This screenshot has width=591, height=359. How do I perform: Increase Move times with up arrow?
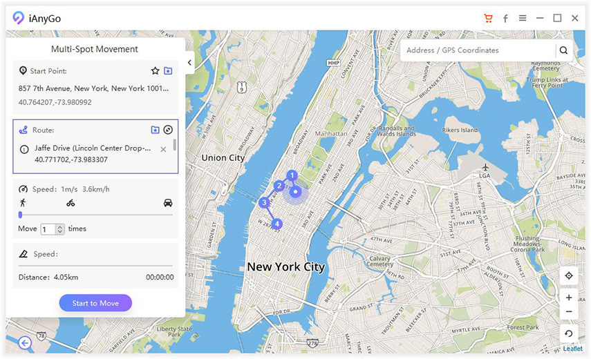(60, 227)
